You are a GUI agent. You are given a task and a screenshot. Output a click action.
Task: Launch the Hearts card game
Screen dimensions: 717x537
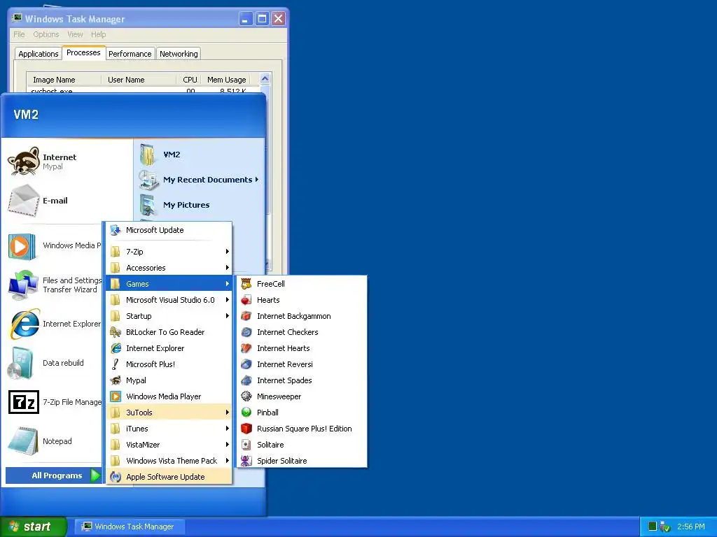coord(302,300)
